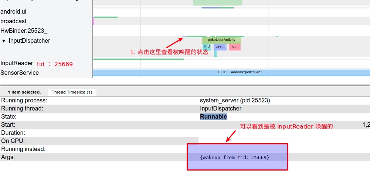The image size is (370, 179).
Task: Click the SensorService track label
Action: pos(20,73)
